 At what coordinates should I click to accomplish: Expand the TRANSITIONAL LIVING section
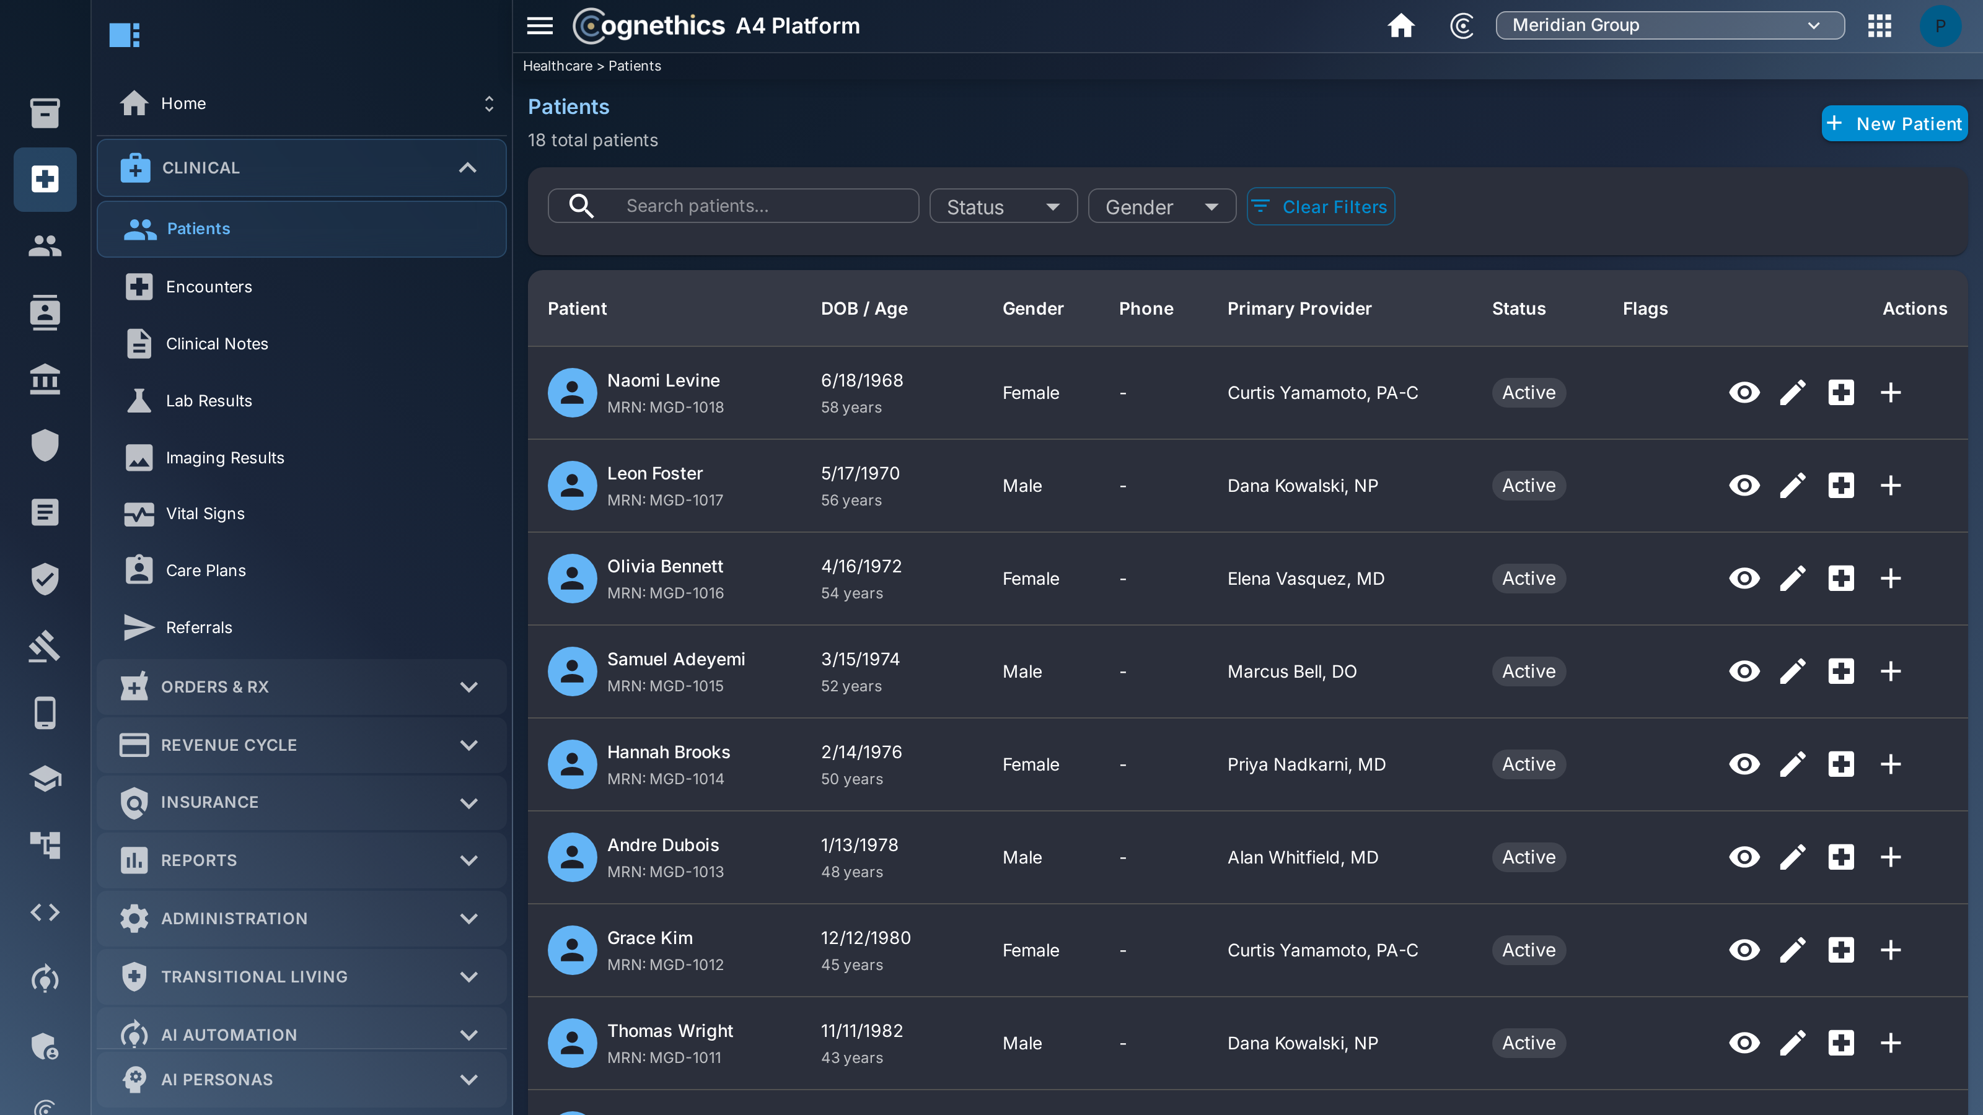point(301,976)
